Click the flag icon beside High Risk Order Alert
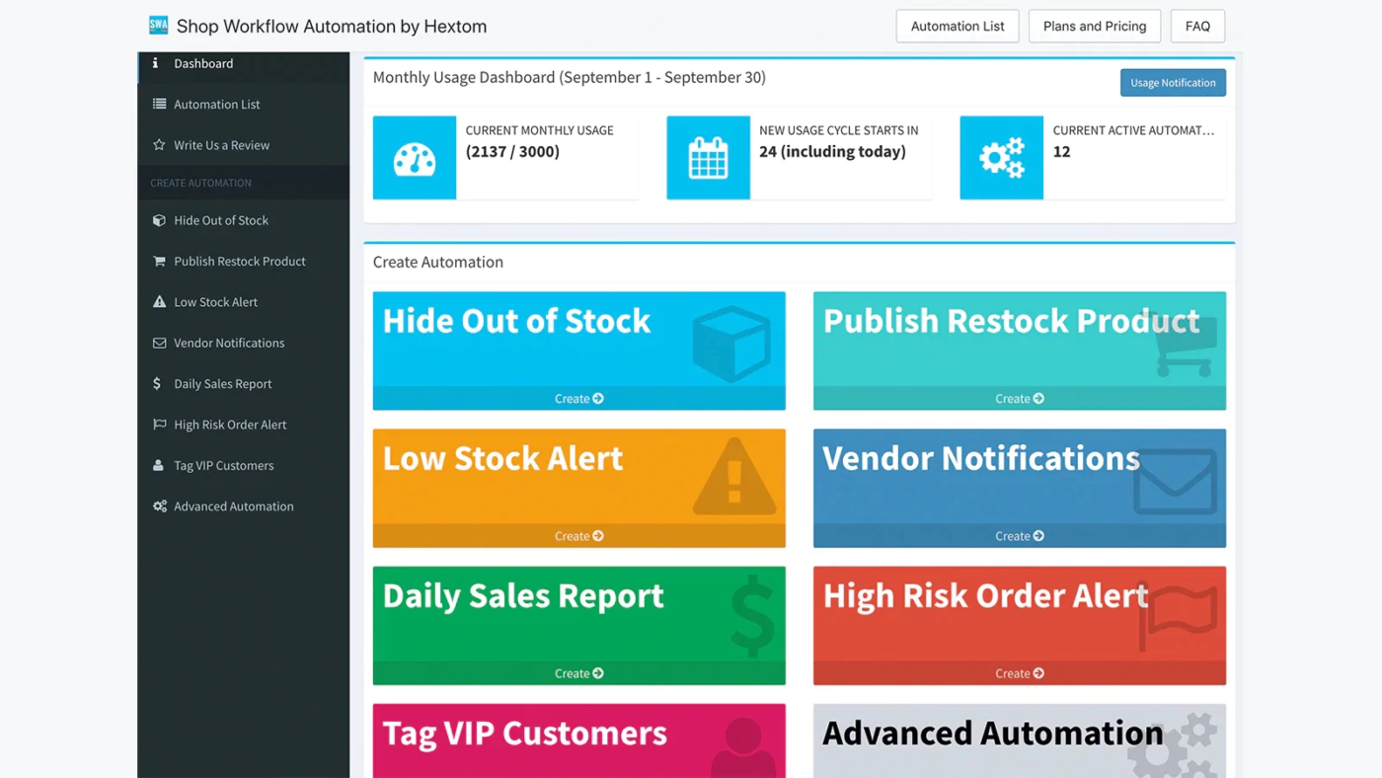Screen dimensions: 1382x778 159,425
